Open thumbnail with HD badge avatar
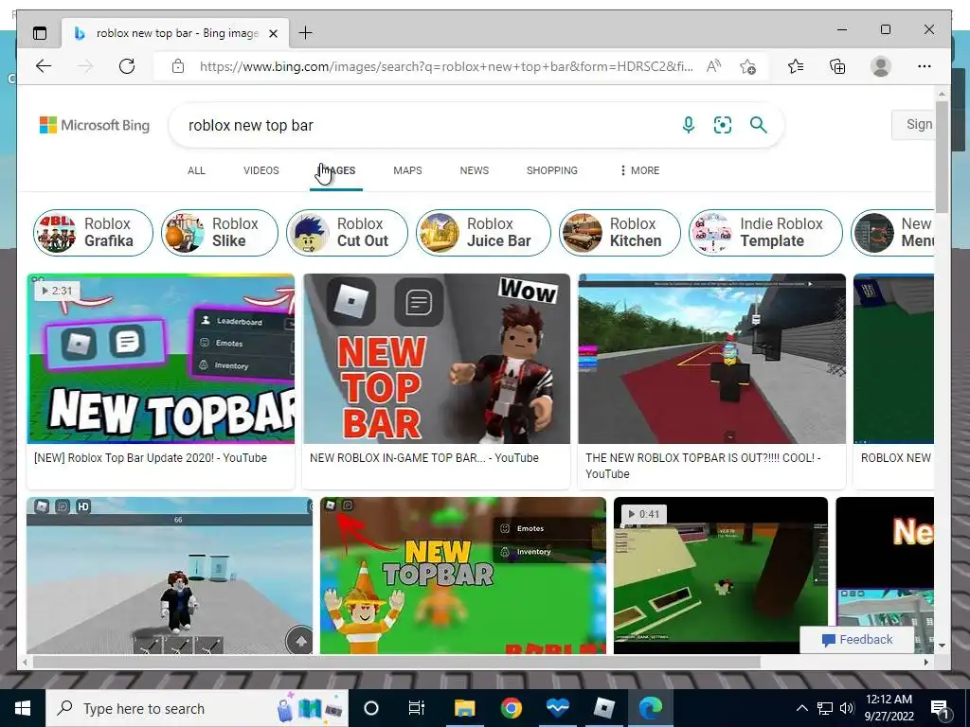Image resolution: width=970 pixels, height=727 pixels. click(x=170, y=575)
